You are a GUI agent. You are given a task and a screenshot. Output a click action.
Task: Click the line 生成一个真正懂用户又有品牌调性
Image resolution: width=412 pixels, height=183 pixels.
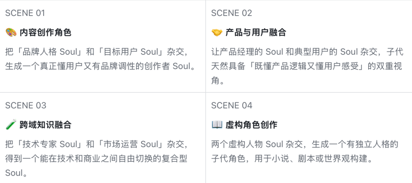[101, 66]
